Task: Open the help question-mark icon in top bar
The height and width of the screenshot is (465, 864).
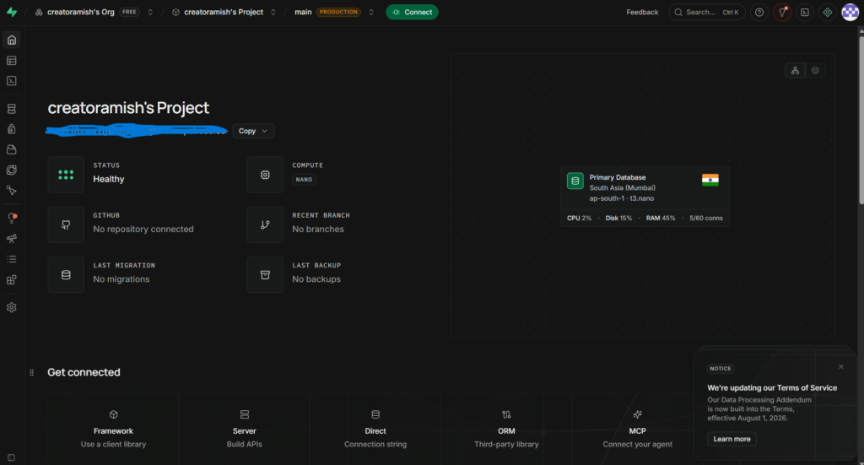Action: coord(759,12)
